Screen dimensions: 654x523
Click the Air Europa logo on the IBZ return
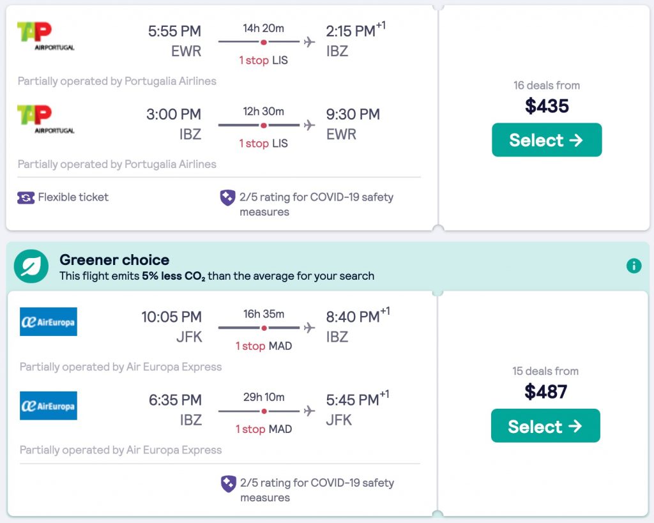pos(49,406)
